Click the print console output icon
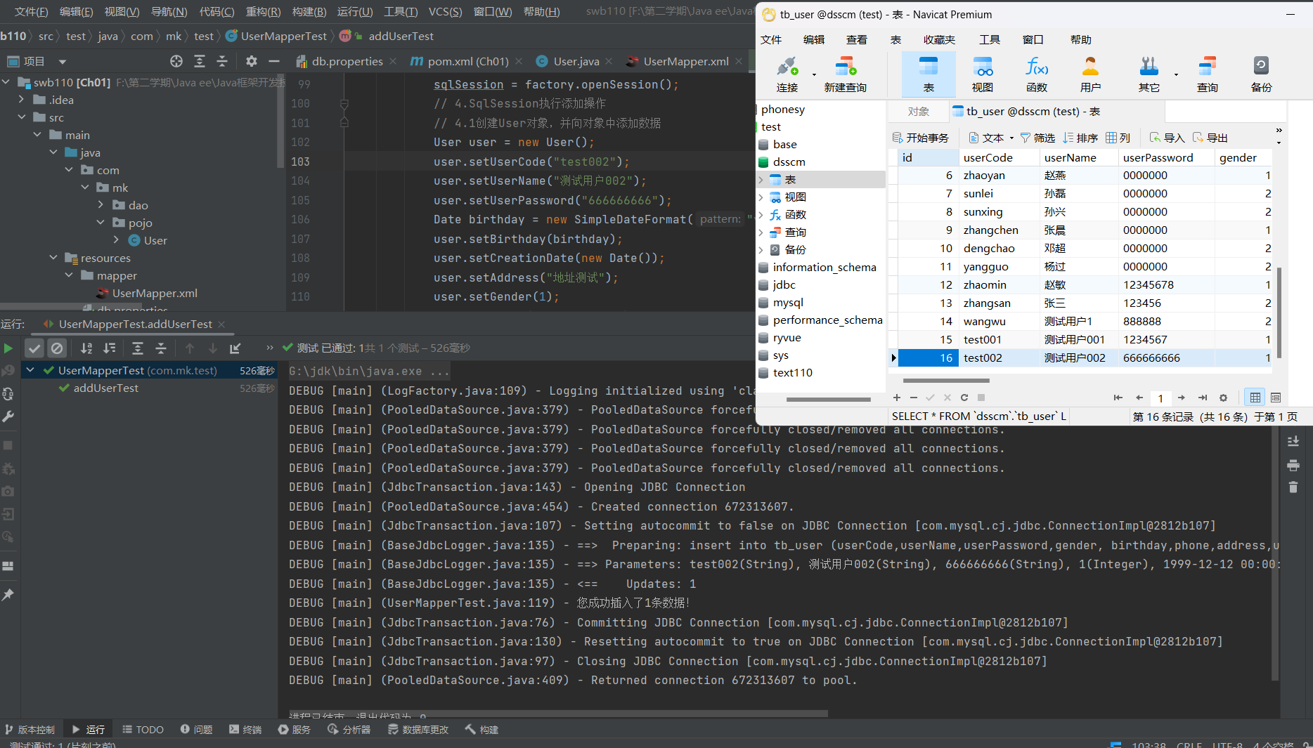 click(1293, 465)
